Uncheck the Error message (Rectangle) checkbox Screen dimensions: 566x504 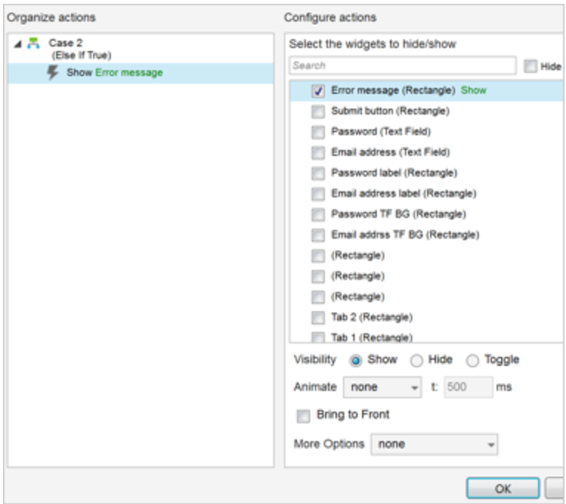click(318, 91)
